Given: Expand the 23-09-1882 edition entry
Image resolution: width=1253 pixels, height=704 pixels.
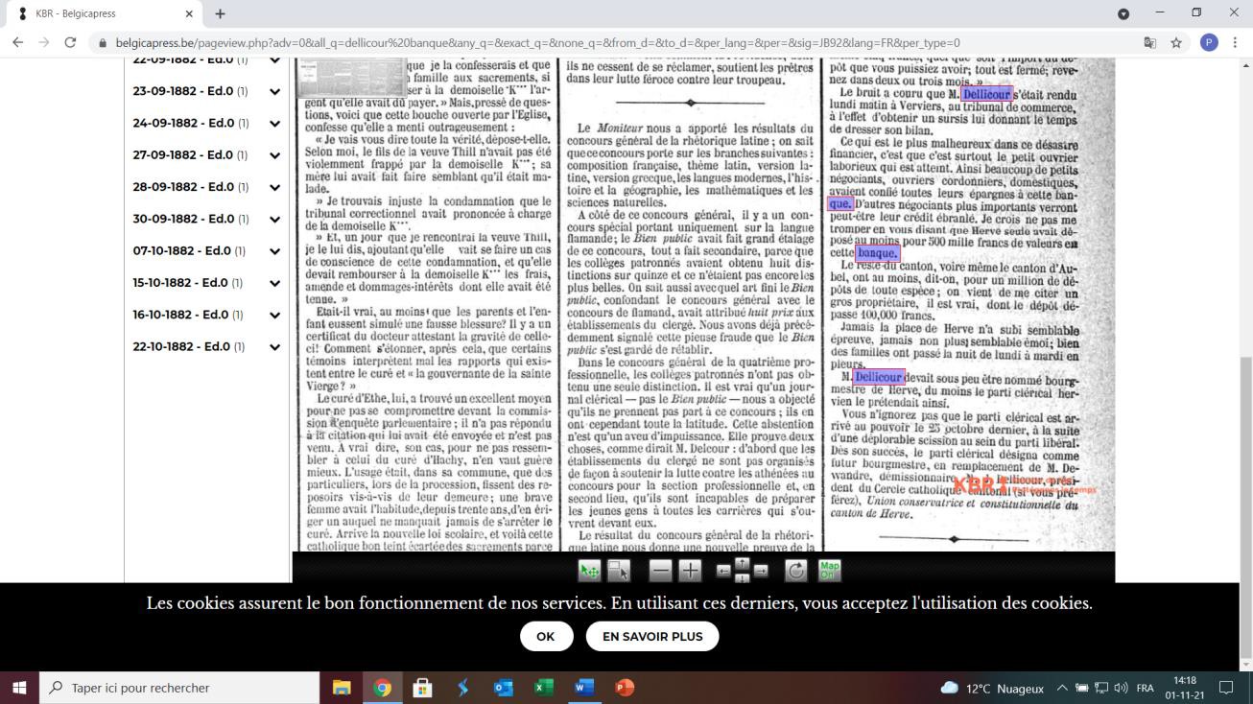Looking at the screenshot, I should coord(274,91).
